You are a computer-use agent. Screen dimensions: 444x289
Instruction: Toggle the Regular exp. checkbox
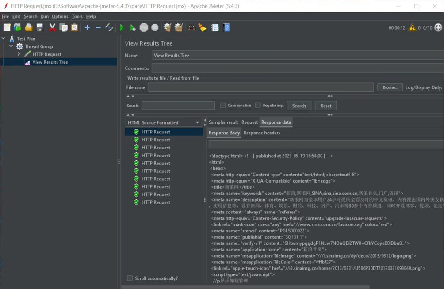[x=258, y=105]
